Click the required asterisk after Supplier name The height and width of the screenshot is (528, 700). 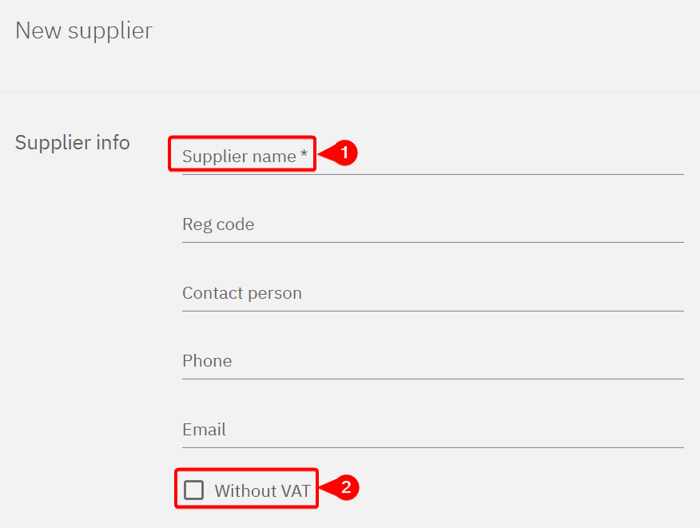[x=304, y=156]
